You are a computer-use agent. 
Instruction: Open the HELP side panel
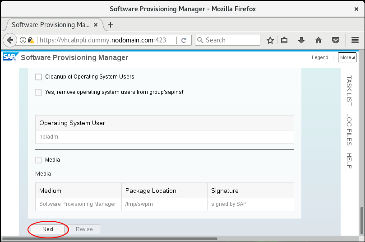point(349,161)
